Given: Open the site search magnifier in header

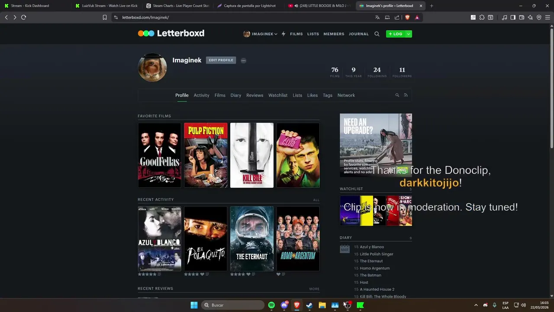Looking at the screenshot, I should 377,34.
